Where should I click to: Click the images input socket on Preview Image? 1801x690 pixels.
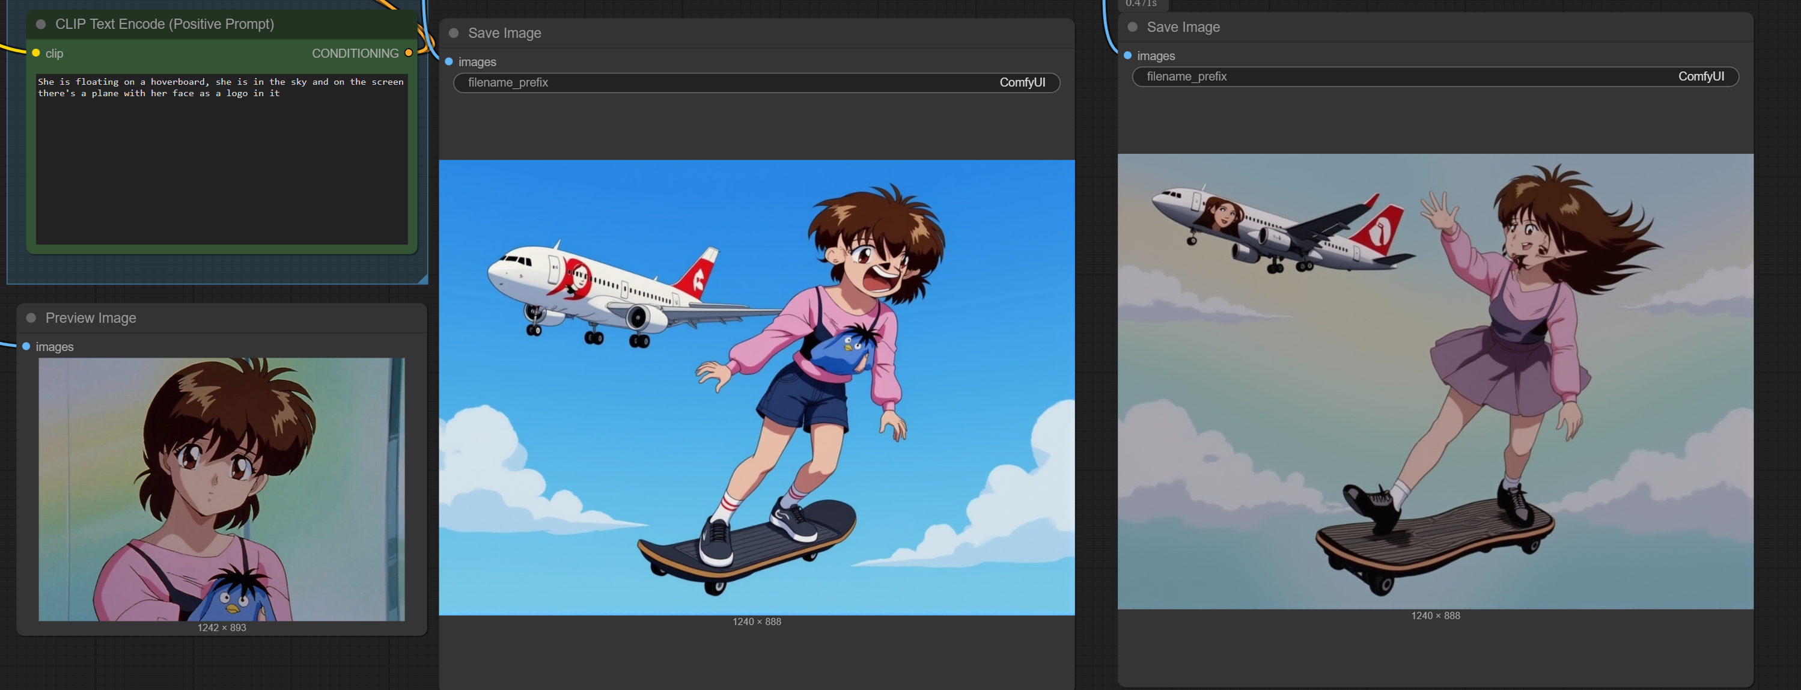point(26,347)
